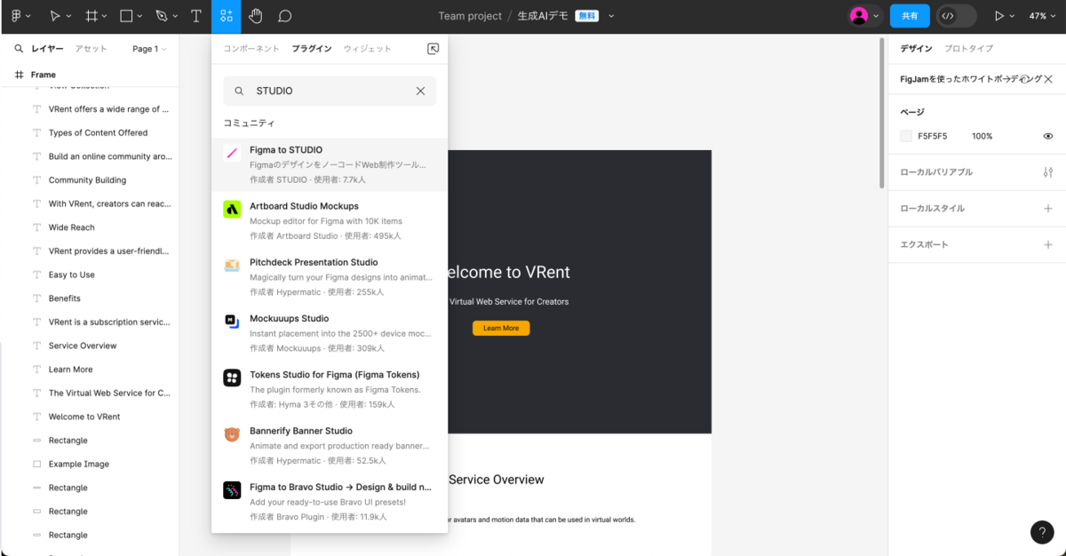This screenshot has height=556, width=1066.
Task: Select the Frame row in layers
Action: click(89, 75)
